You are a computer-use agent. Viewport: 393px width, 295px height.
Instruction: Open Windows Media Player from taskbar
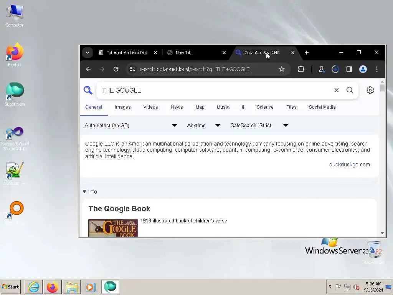(x=91, y=287)
